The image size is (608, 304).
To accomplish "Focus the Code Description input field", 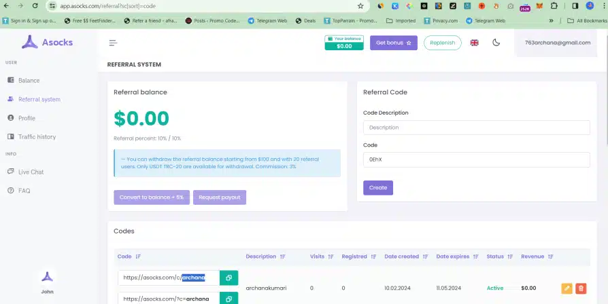I will tap(477, 128).
